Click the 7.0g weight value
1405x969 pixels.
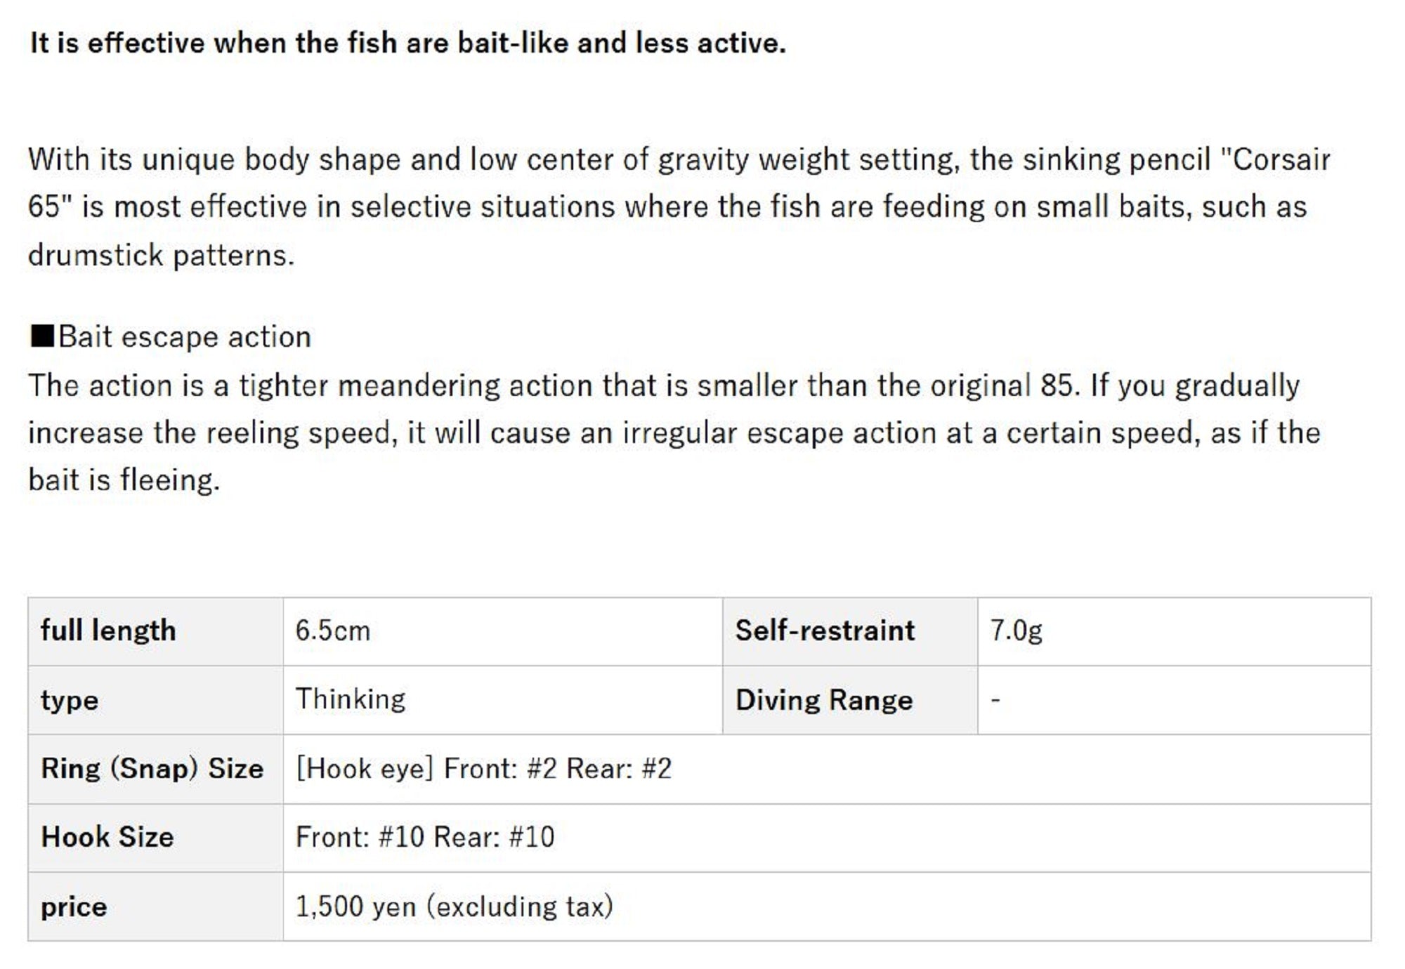click(1016, 631)
